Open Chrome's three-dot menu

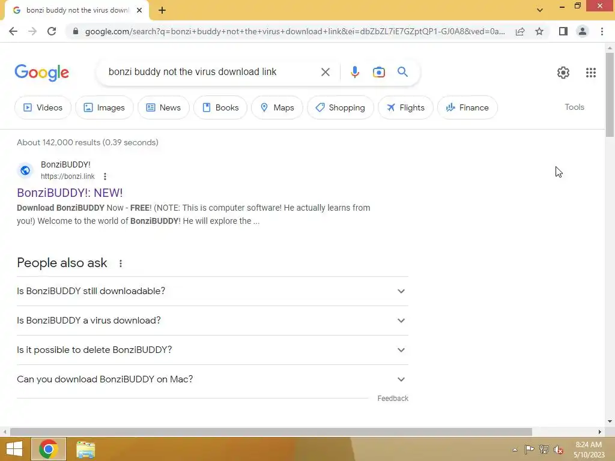point(602,31)
